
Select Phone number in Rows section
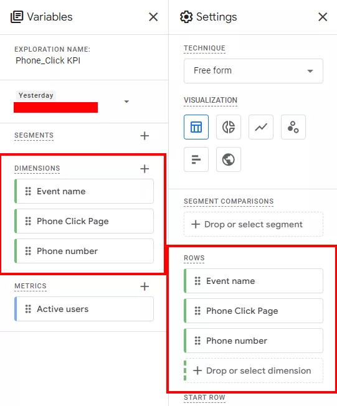point(254,341)
